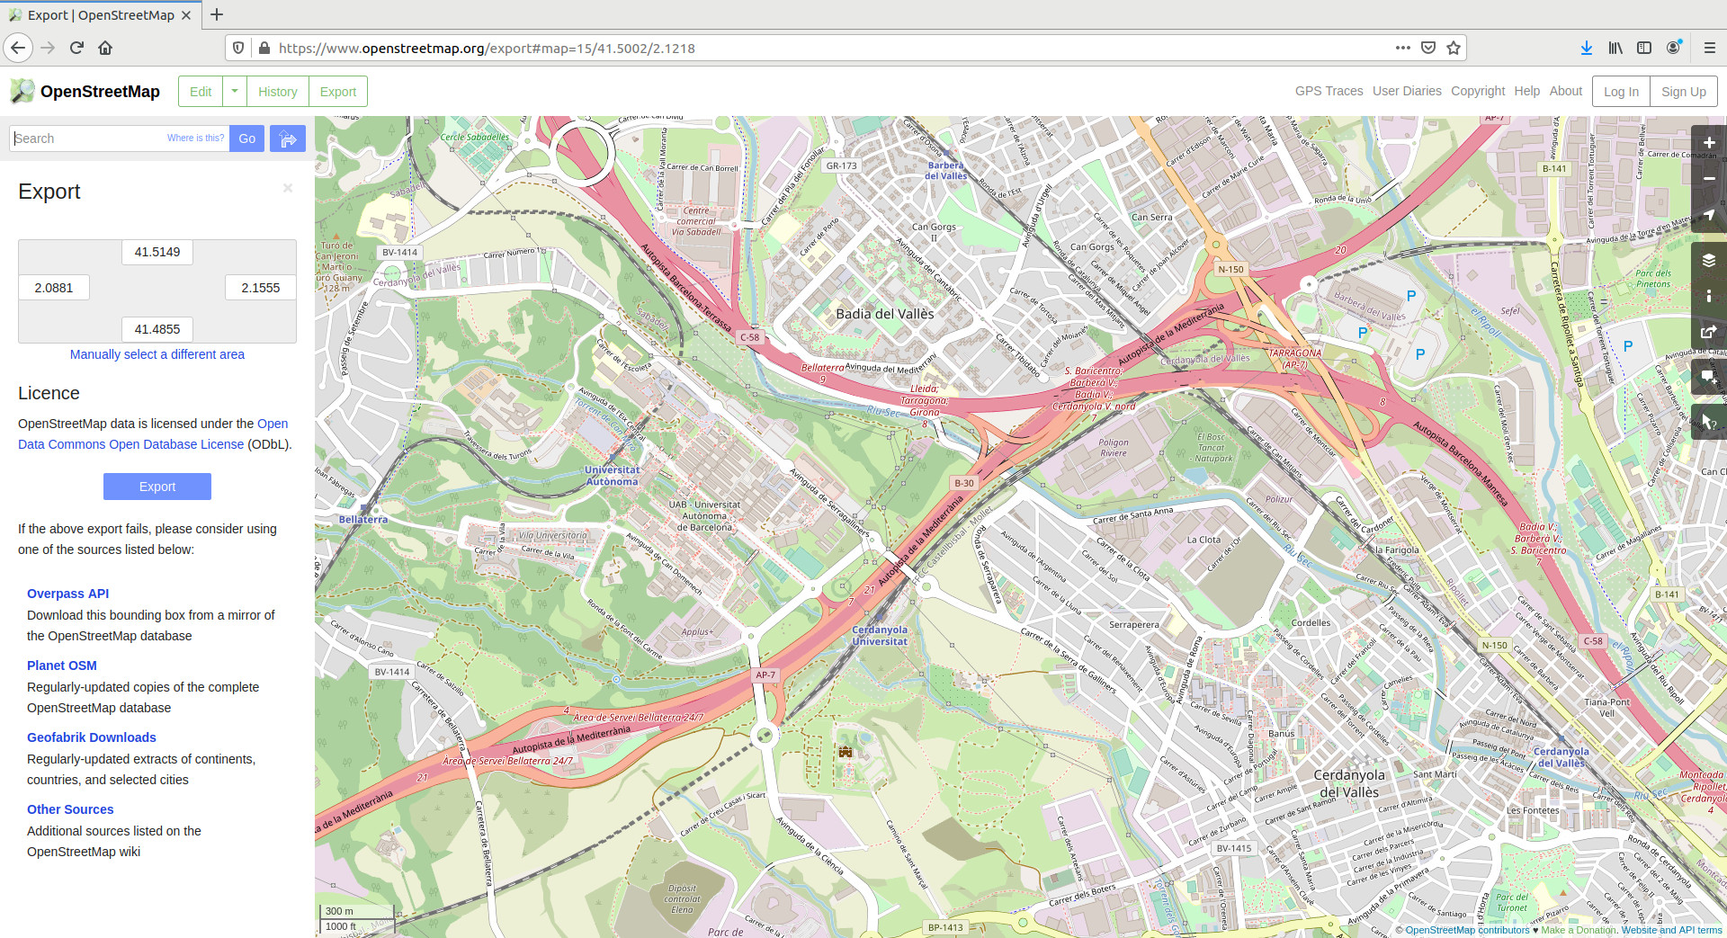This screenshot has height=938, width=1727.
Task: Click the zoom in icon on map
Action: (1709, 142)
